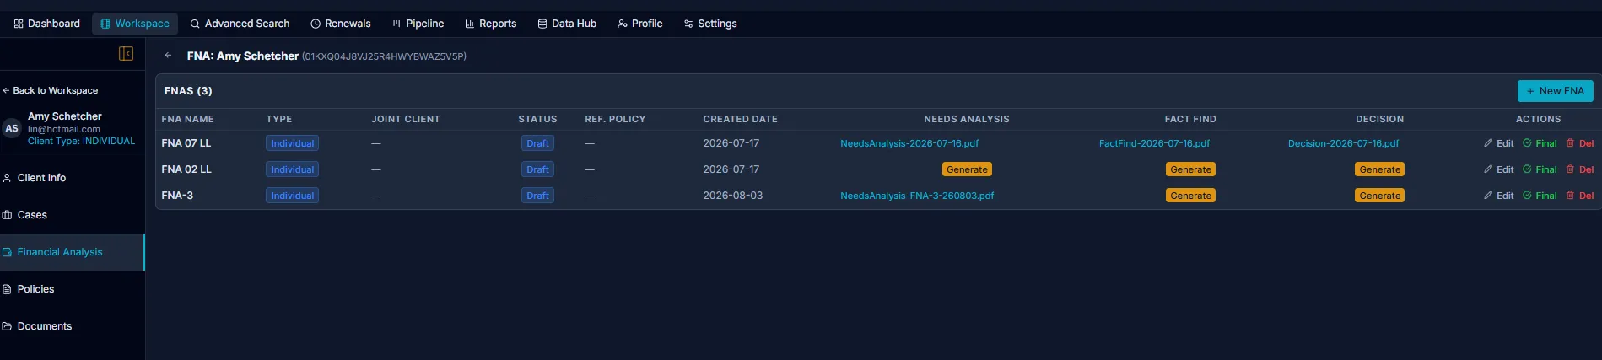Delete the FNA 07 LL row
Viewport: 1602px width, 360px height.
point(1580,143)
